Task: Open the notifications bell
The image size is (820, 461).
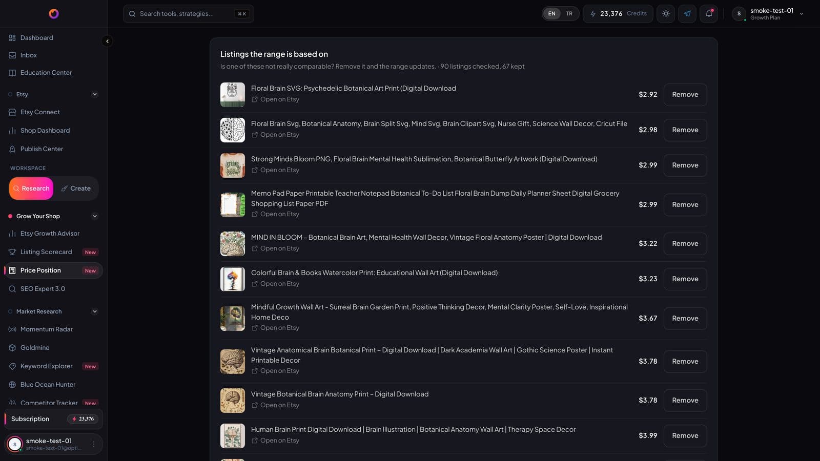Action: pyautogui.click(x=709, y=14)
